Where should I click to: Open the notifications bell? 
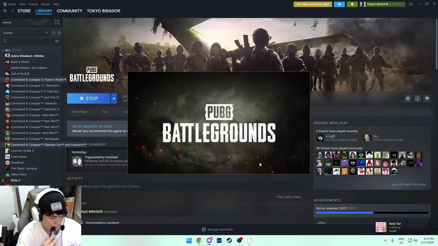coord(352,4)
